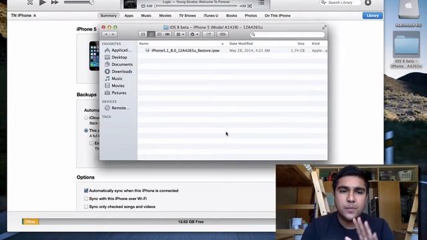Click the blue Library button
This screenshot has width=427, height=240.
[372, 15]
